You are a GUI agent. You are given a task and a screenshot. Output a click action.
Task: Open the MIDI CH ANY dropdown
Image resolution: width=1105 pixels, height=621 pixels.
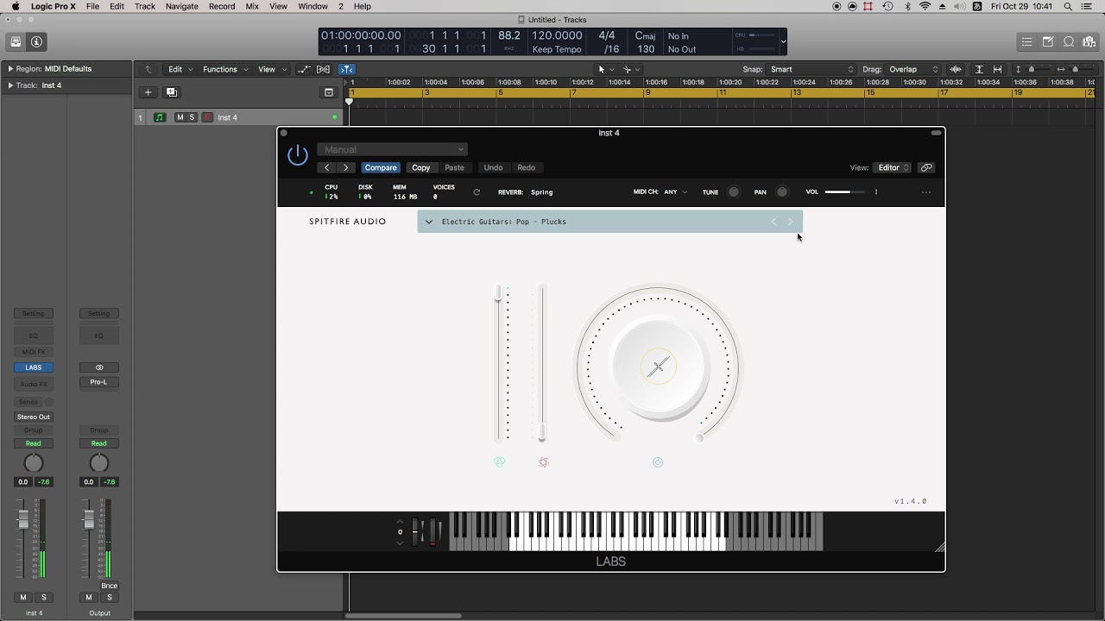[675, 192]
